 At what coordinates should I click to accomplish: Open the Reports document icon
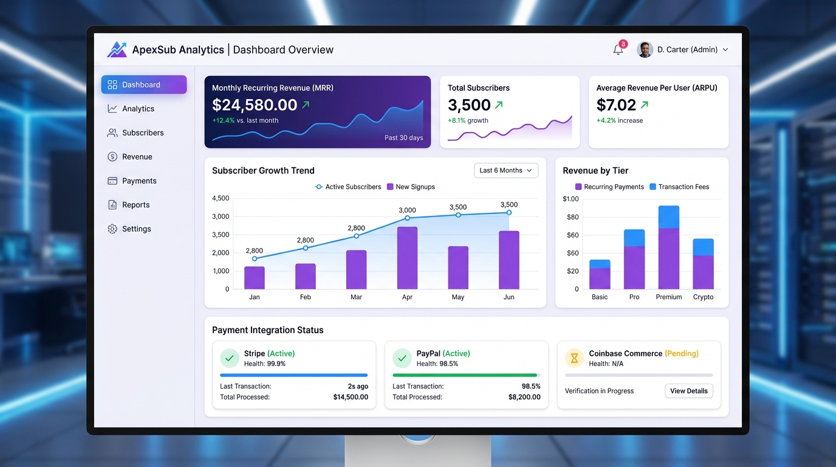(113, 204)
